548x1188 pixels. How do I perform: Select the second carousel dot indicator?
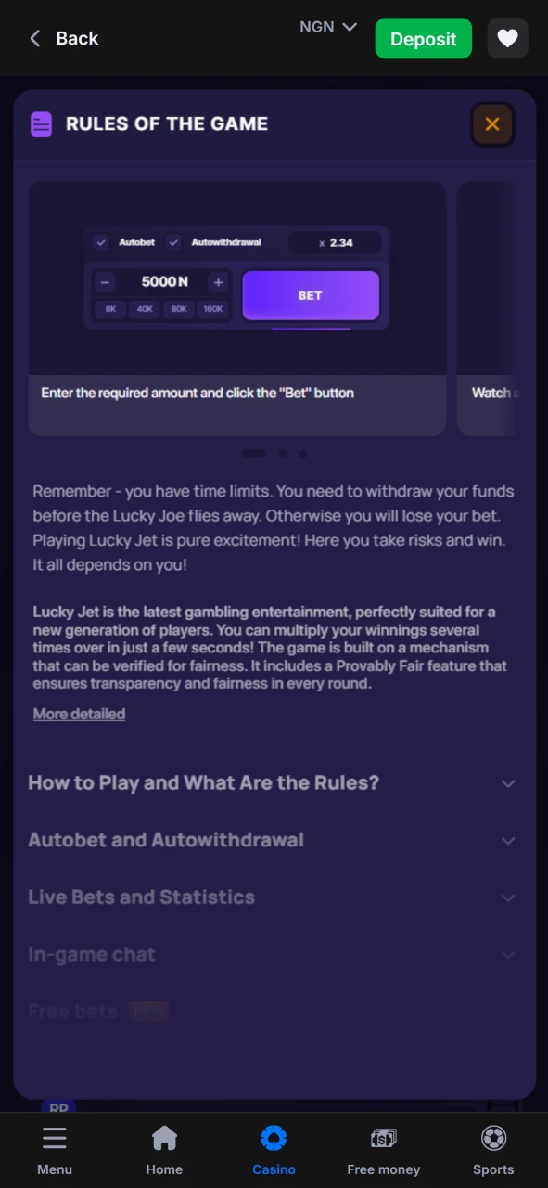coord(282,453)
